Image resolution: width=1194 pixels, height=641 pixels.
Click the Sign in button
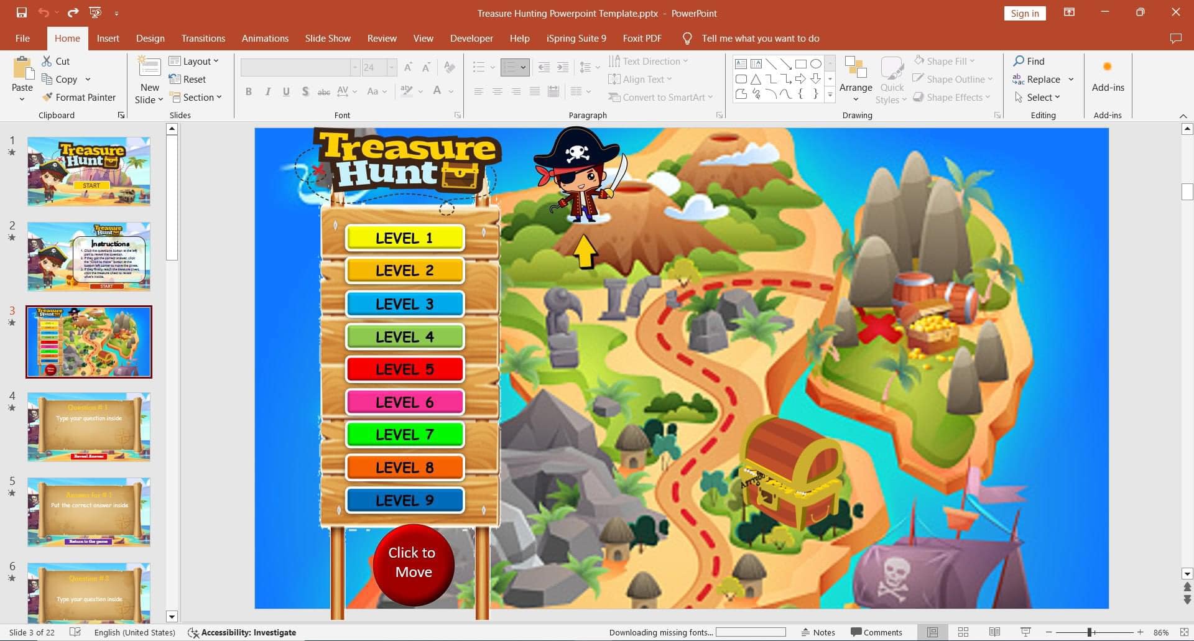[1024, 14]
